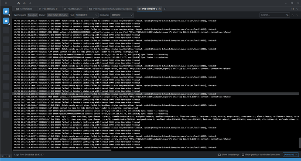Image resolution: width=301 pixels, height=161 pixels.
Task: Close the active Pod tdengine-0 tab
Action: coord(159,9)
